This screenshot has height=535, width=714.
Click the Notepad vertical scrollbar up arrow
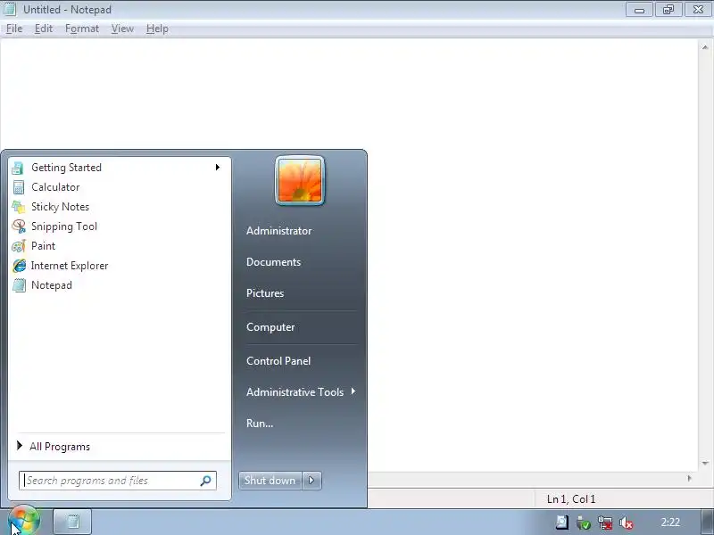tap(705, 47)
